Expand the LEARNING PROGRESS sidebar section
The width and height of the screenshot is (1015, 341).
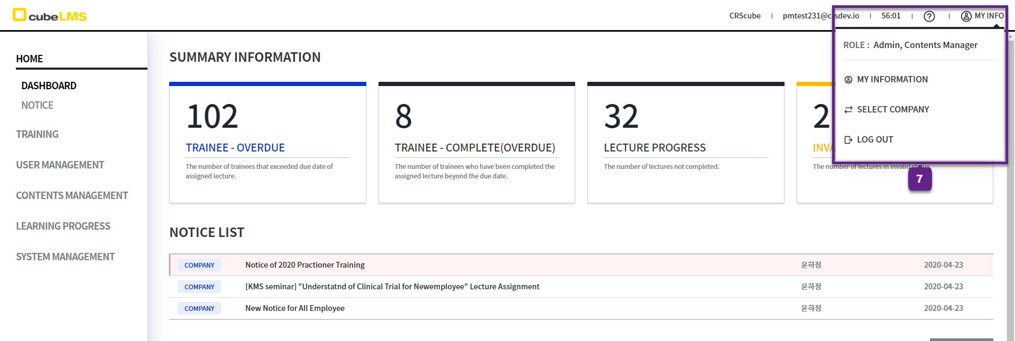click(x=63, y=226)
